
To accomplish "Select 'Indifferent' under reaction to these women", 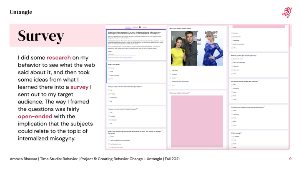I will (173, 74).
